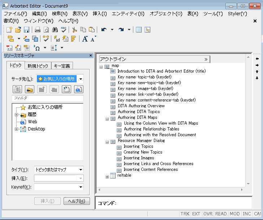Viewport: 263px width, 220px height.
Task: Select the DITA Authoring Overview item
Action: pos(141,106)
